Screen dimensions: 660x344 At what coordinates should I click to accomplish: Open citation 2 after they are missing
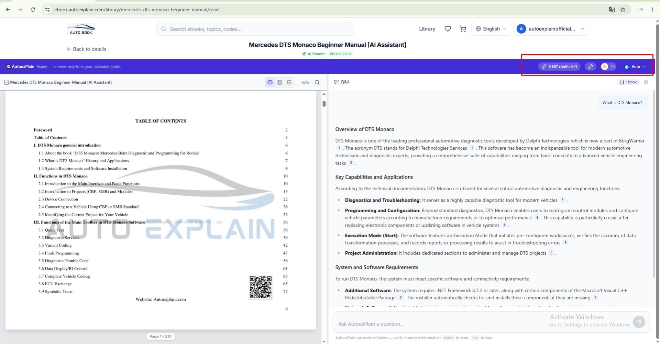tap(595, 298)
